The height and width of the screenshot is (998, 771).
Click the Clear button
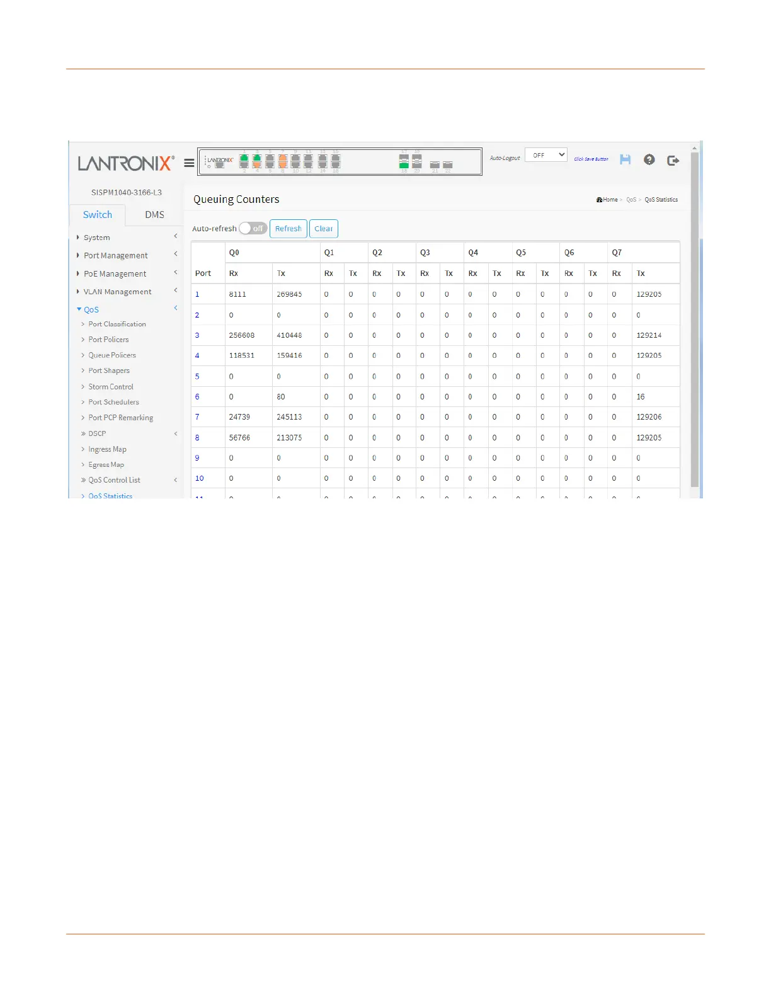click(324, 229)
